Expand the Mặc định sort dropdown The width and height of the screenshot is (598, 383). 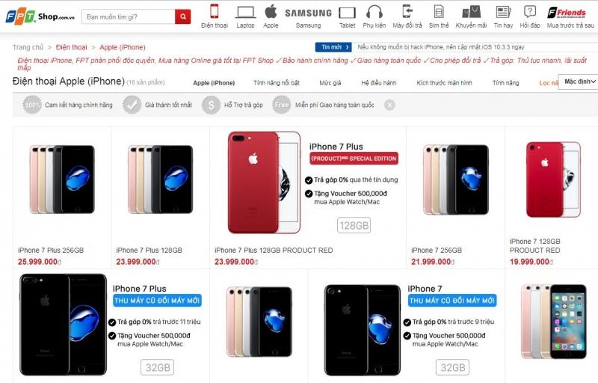click(x=579, y=82)
